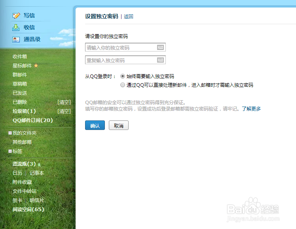
Task: Click the 返回 link beside the title
Action: [128, 17]
